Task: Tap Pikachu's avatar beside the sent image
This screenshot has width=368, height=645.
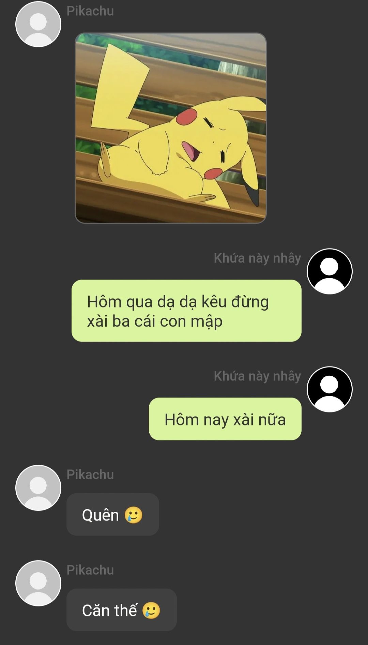Action: click(38, 24)
